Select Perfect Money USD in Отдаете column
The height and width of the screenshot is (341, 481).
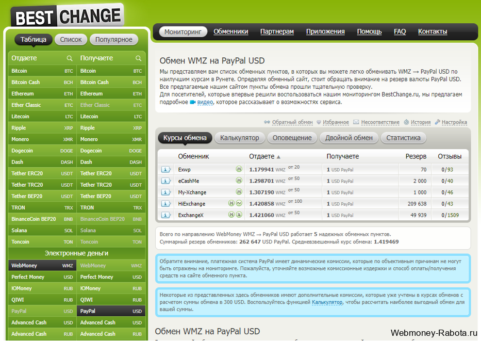[42, 277]
